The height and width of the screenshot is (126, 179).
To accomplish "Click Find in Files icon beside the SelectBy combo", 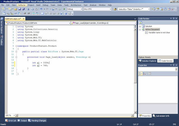I will [x=115, y=9].
